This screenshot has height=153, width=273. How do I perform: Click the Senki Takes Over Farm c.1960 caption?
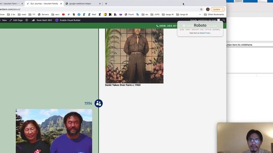click(123, 85)
